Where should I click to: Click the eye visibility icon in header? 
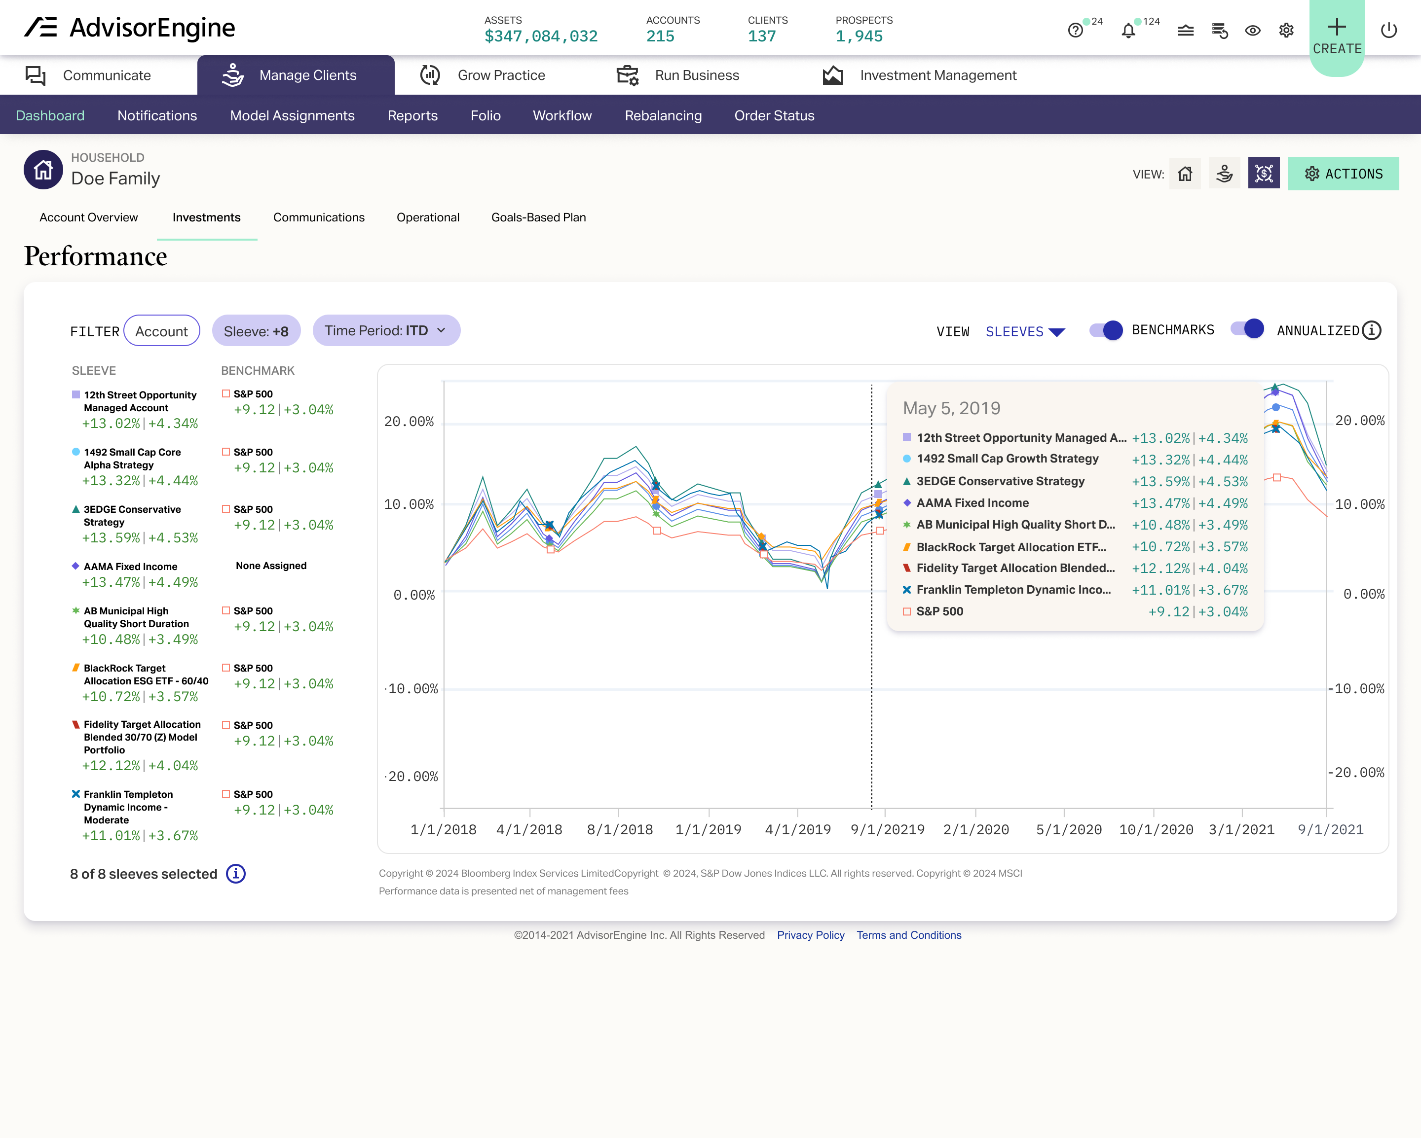point(1252,30)
